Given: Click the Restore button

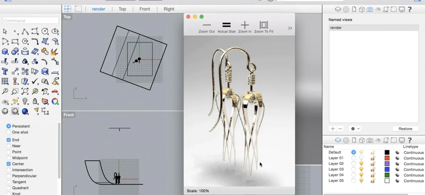Looking at the screenshot, I should (405, 129).
